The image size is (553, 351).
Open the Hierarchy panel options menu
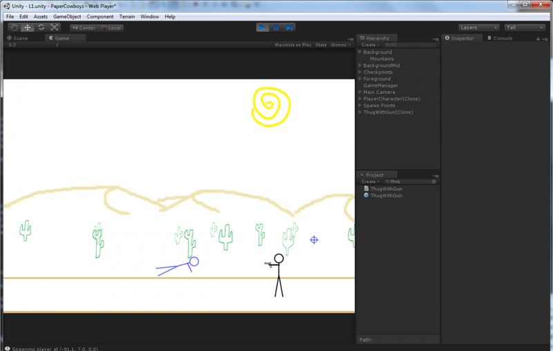436,39
